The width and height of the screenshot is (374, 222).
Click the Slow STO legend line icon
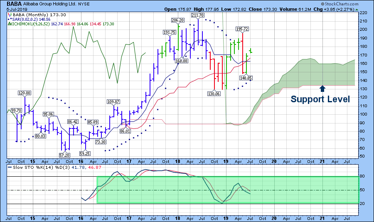pyautogui.click(x=9, y=168)
